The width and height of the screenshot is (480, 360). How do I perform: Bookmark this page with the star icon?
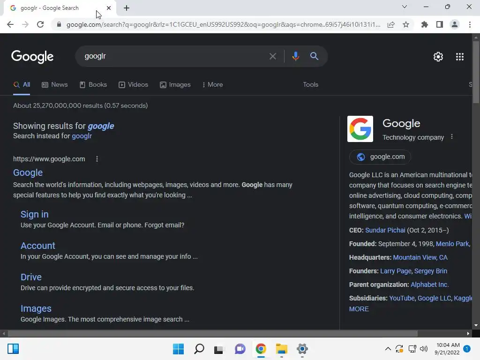406,24
